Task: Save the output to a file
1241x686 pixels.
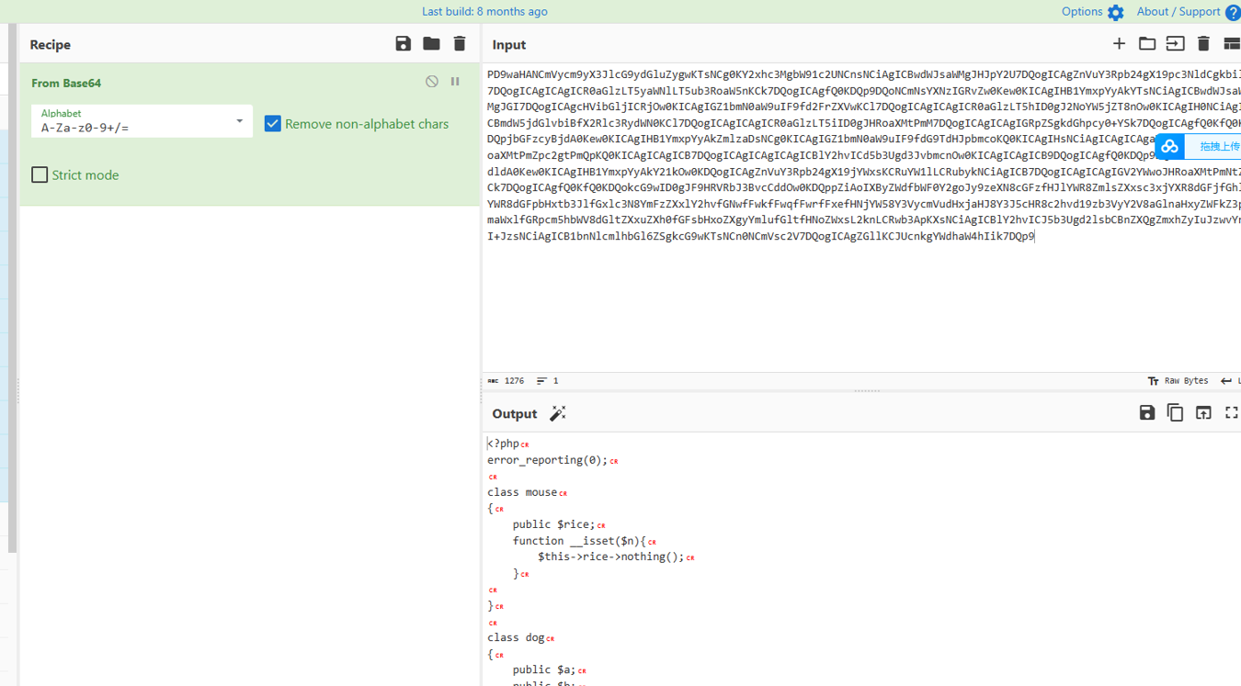Action: point(1146,413)
